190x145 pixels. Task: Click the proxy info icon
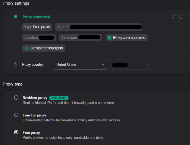181,17
